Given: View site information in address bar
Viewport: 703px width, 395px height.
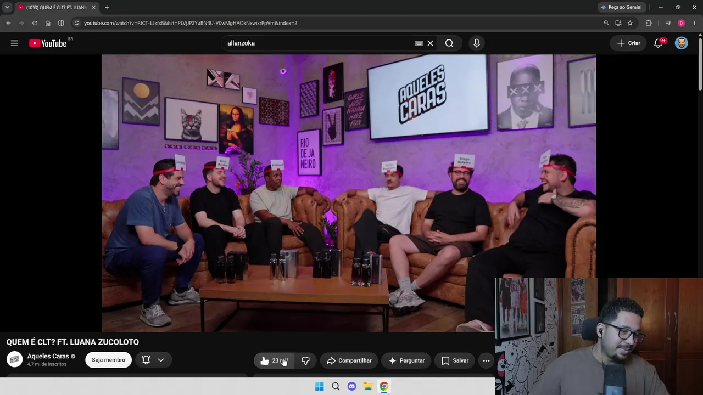Looking at the screenshot, I should pyautogui.click(x=77, y=23).
